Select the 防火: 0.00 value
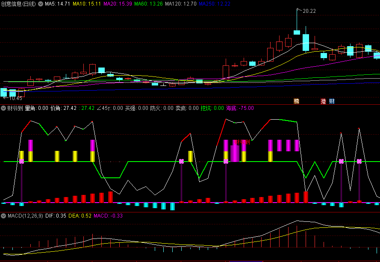 click(x=162, y=108)
